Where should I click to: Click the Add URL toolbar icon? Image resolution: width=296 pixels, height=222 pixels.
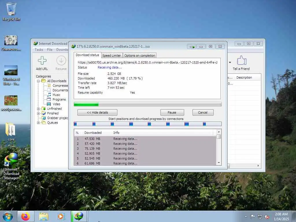(42, 63)
